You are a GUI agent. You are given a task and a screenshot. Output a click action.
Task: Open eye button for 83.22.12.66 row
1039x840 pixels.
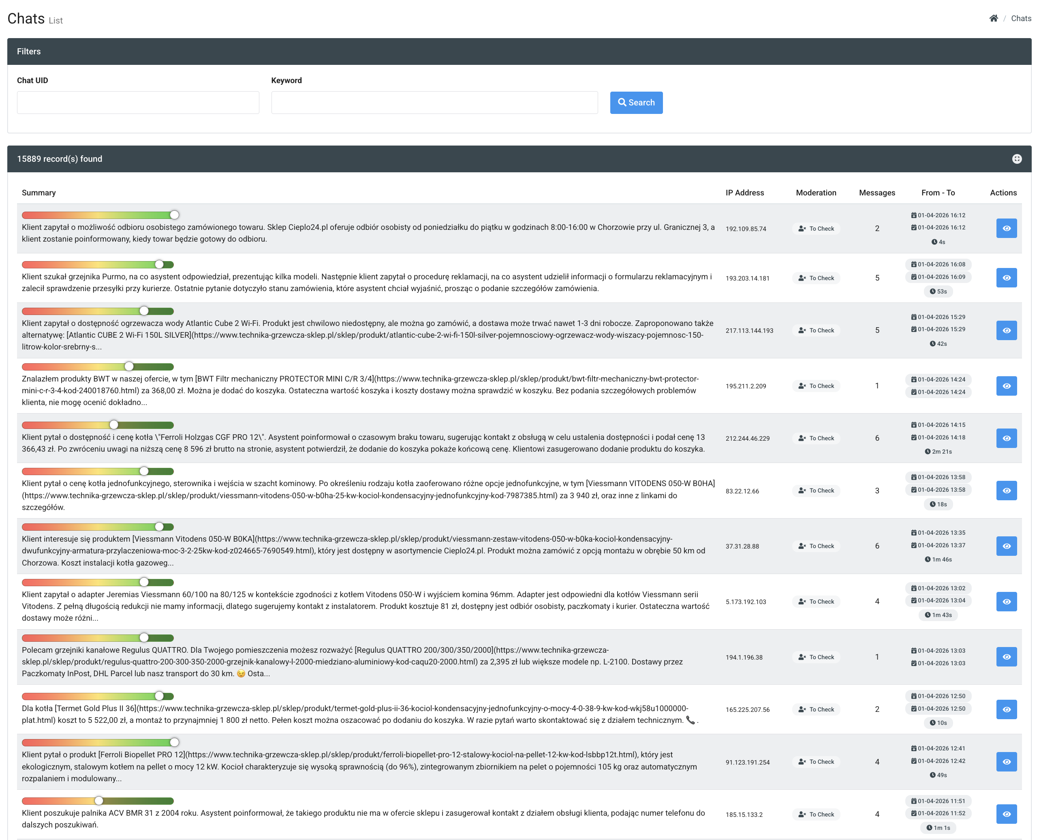[x=1006, y=491]
